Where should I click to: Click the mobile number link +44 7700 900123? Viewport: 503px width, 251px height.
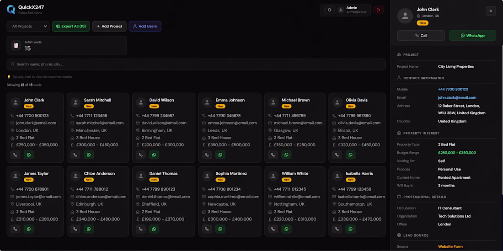coord(453,90)
